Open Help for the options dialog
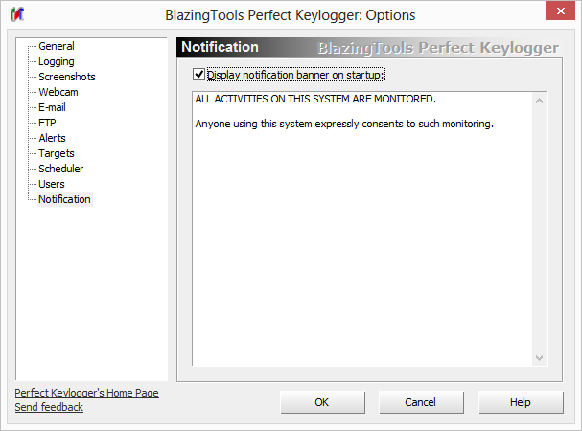 pos(520,402)
